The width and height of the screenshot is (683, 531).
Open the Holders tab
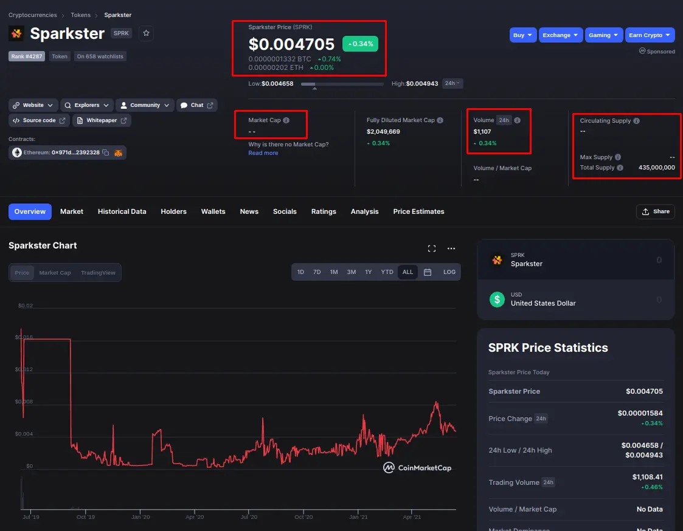173,211
